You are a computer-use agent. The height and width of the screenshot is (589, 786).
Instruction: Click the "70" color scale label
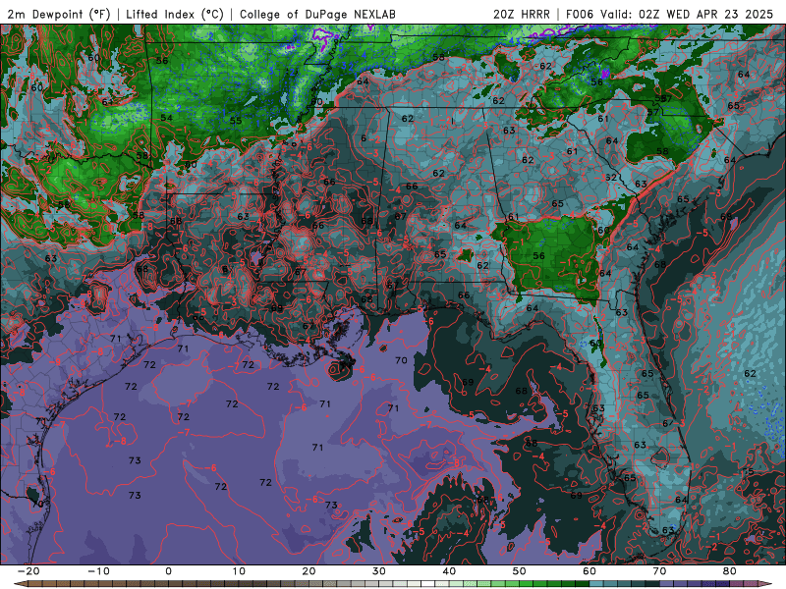[x=659, y=571]
